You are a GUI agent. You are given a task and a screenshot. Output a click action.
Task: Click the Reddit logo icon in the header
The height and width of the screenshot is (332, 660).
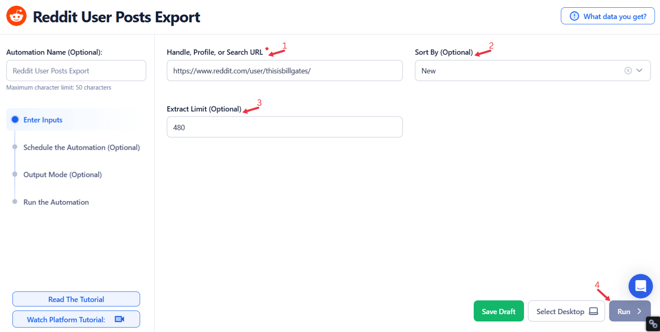pos(15,16)
